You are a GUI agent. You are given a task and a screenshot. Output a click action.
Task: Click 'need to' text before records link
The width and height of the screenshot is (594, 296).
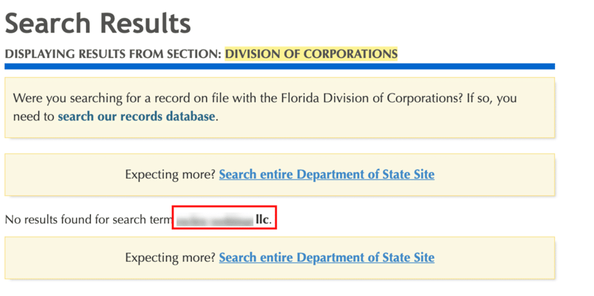click(34, 117)
